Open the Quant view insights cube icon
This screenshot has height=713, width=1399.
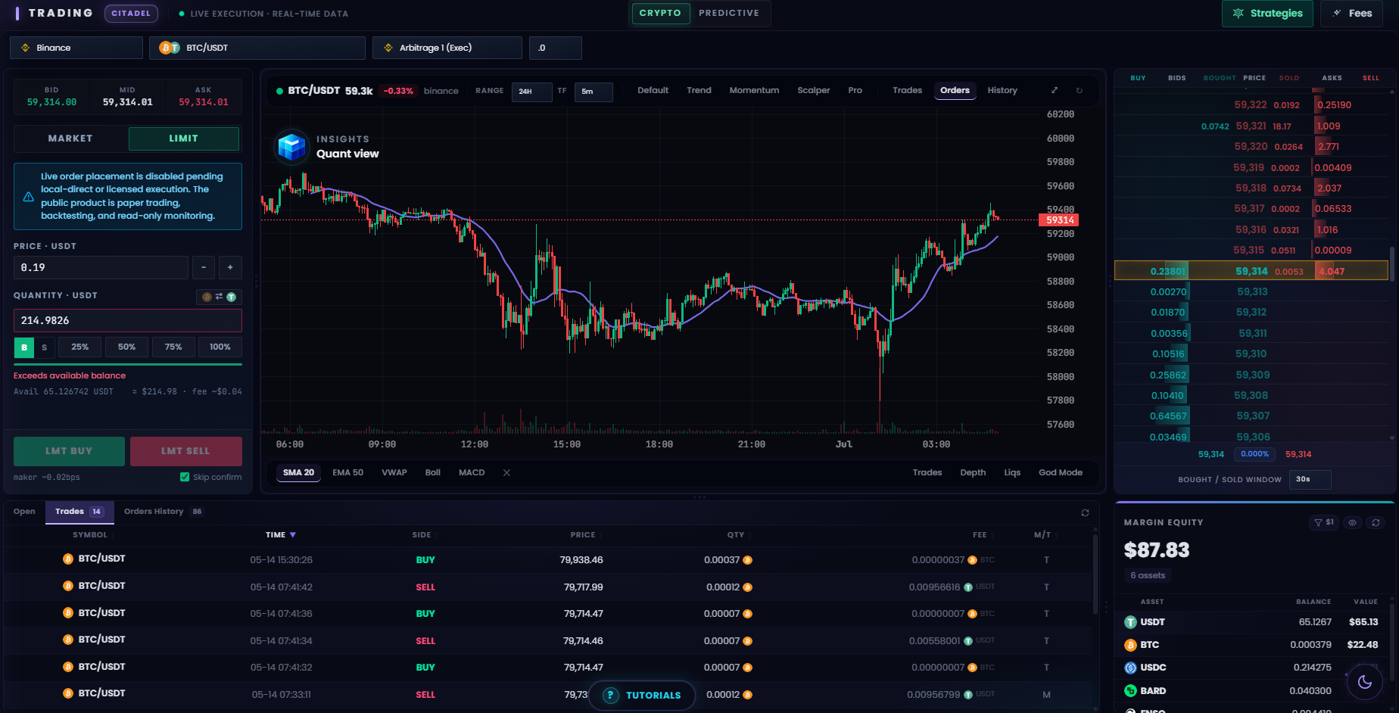point(291,146)
